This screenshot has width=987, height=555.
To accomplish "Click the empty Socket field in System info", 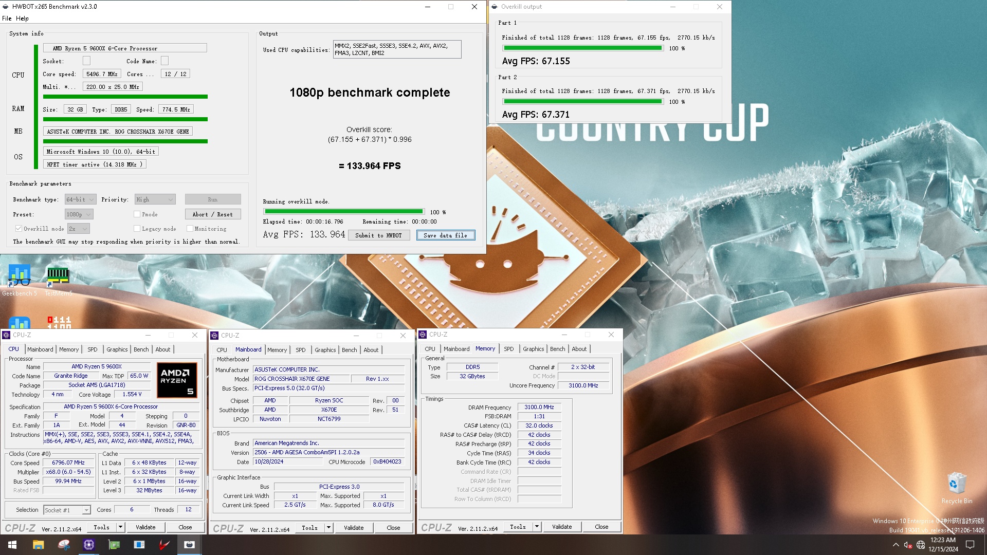I will click(x=86, y=61).
